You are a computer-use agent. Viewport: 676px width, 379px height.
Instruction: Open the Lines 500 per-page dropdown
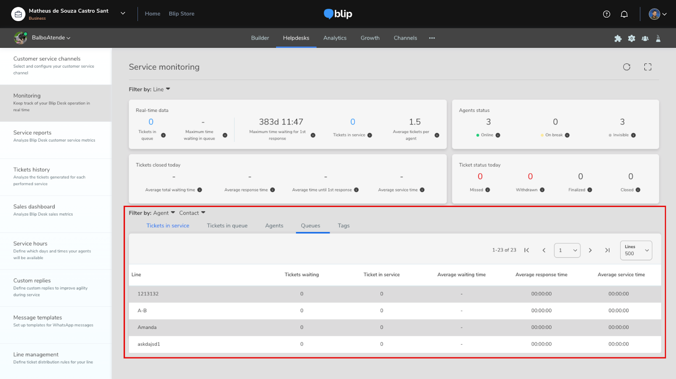coord(636,250)
